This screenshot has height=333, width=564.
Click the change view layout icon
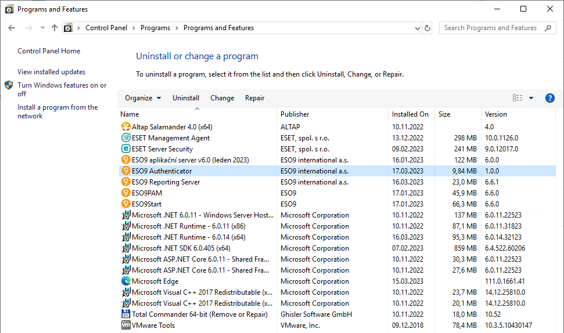pos(517,97)
